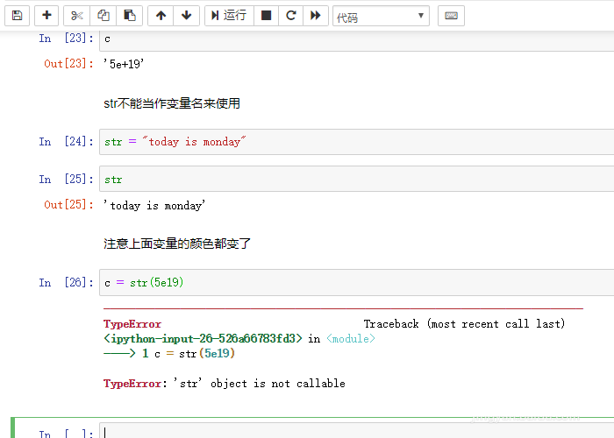Click the ipython-input-26-526a66783fd3 traceback reference
Image resolution: width=614 pixels, height=438 pixels.
tap(203, 339)
